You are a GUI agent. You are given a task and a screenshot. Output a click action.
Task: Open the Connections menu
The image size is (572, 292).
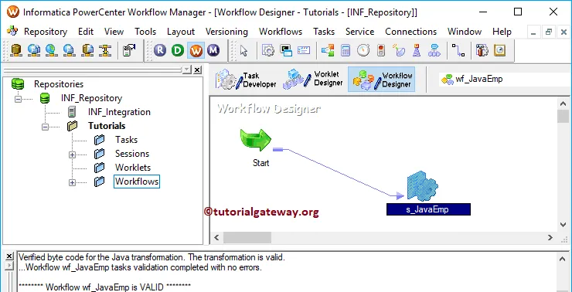click(410, 32)
